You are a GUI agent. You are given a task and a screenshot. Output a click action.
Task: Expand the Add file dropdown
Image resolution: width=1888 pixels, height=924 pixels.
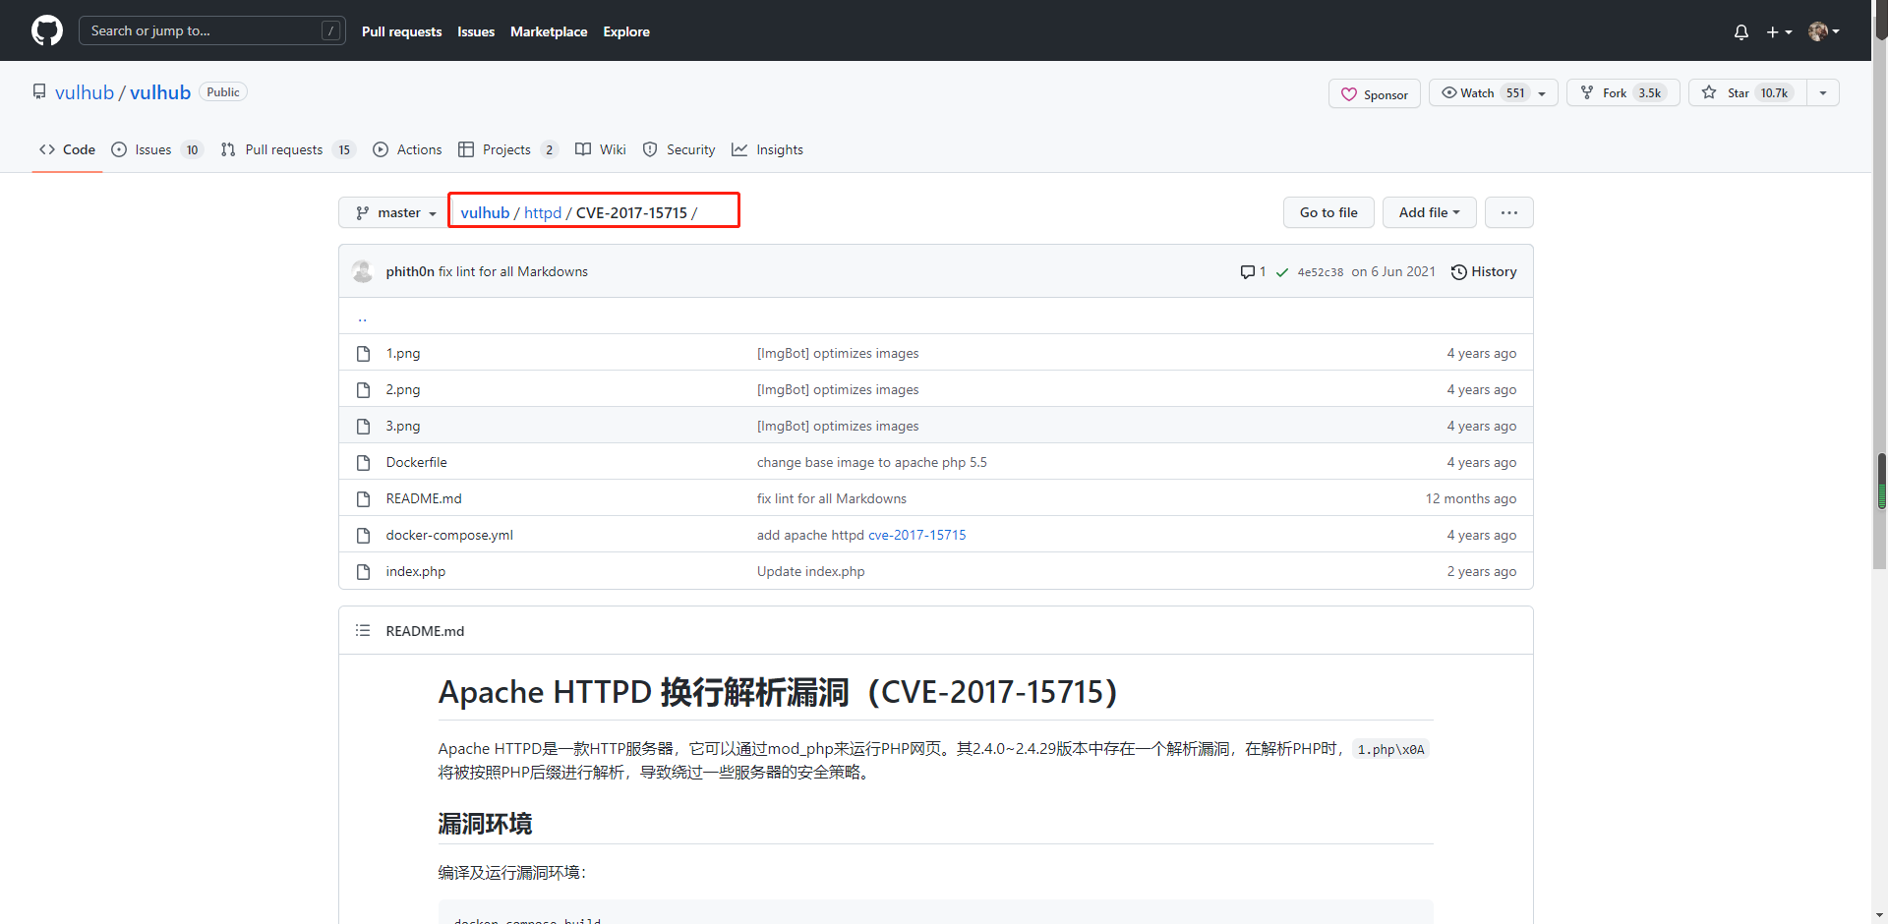[x=1429, y=212]
